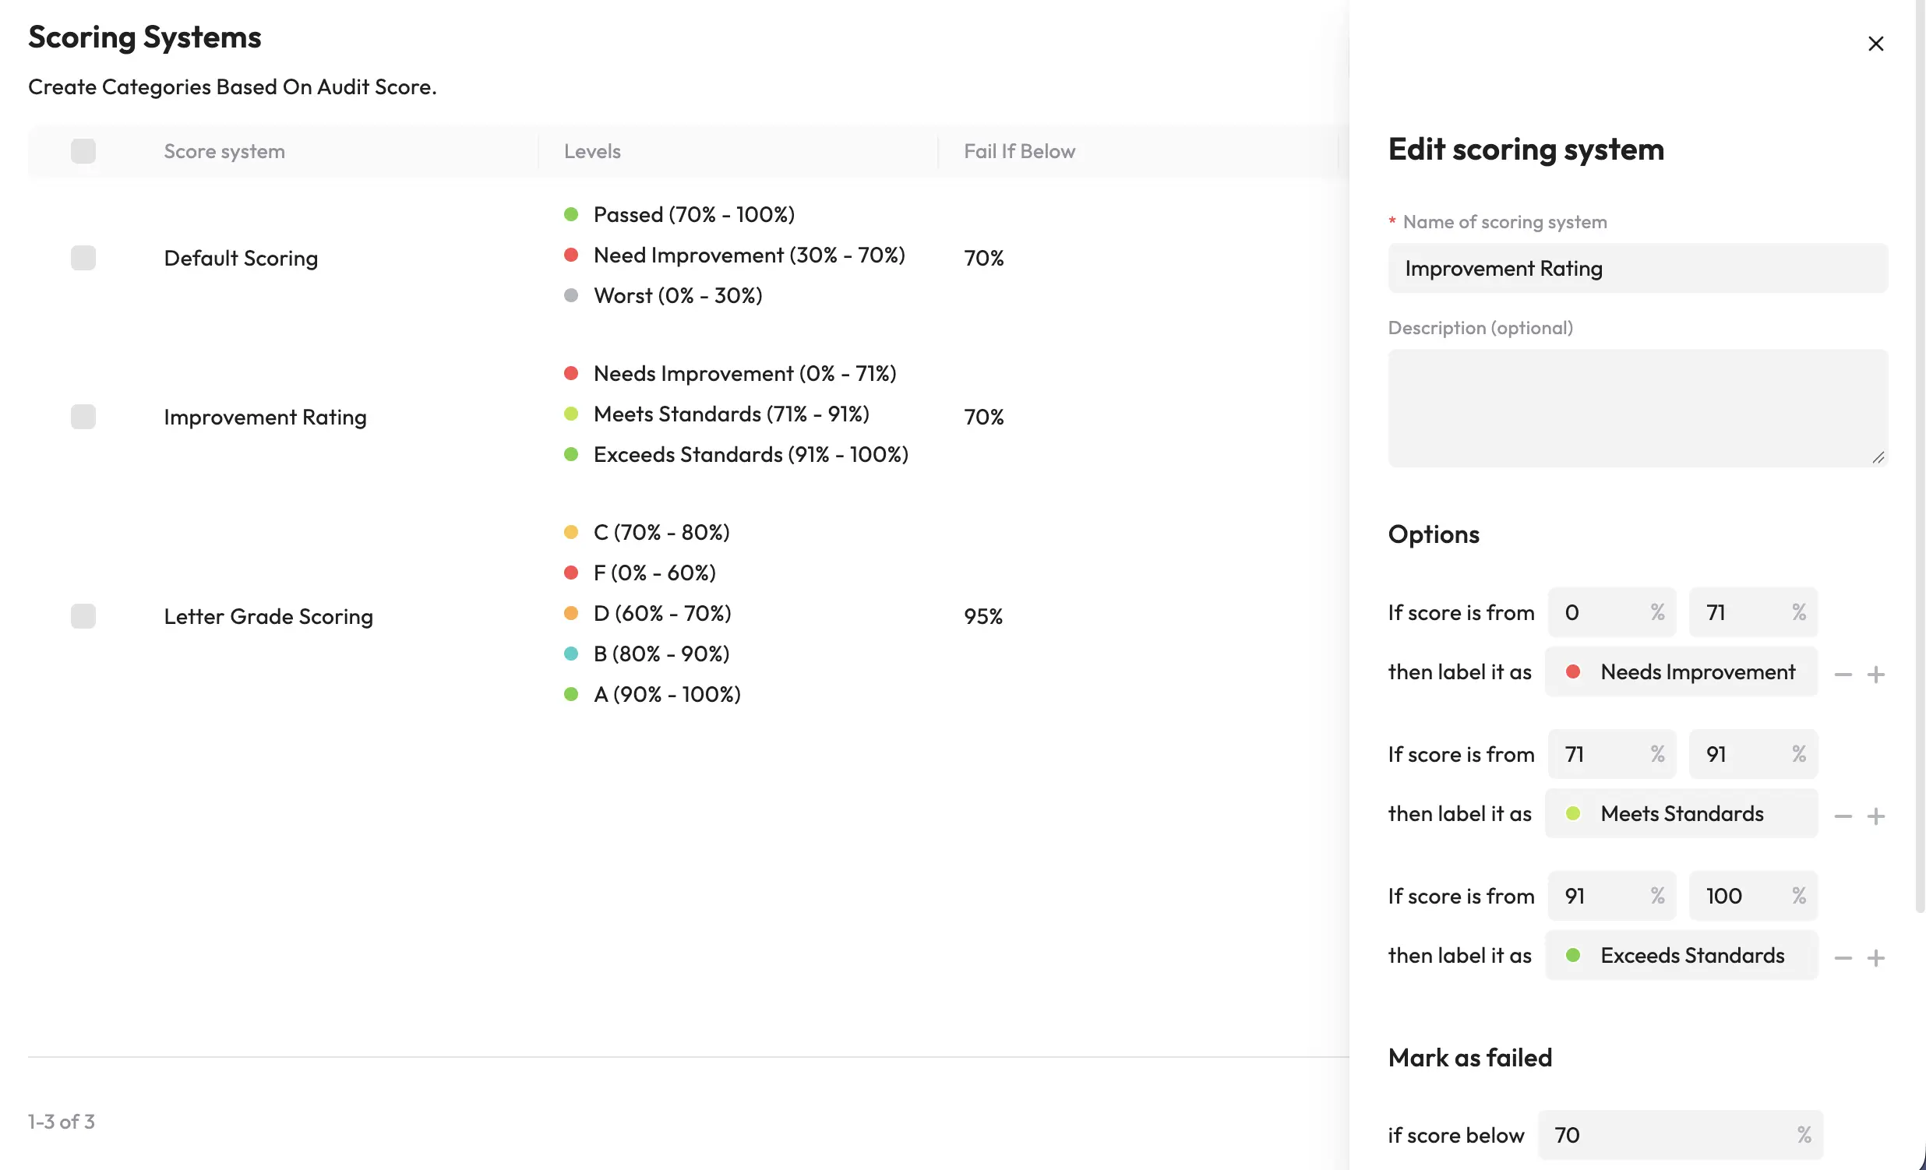Toggle the select-all checkbox in the table header
This screenshot has height=1170, width=1926.
pyautogui.click(x=83, y=151)
